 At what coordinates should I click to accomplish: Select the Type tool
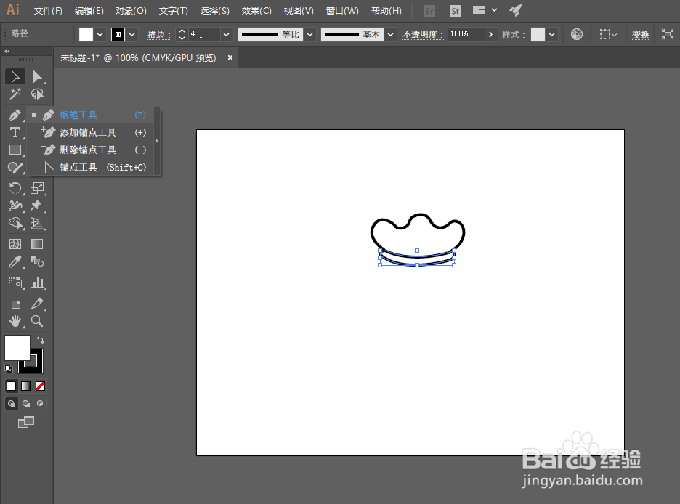click(x=15, y=132)
